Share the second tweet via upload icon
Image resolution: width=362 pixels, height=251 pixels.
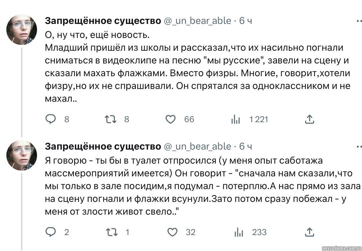pos(309,232)
